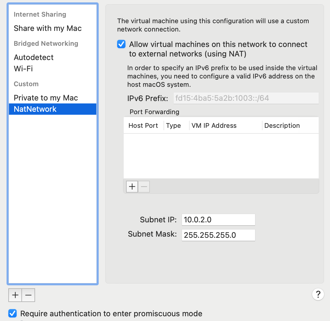The height and width of the screenshot is (321, 330).
Task: Select the NatNetwork custom network
Action: 35,109
